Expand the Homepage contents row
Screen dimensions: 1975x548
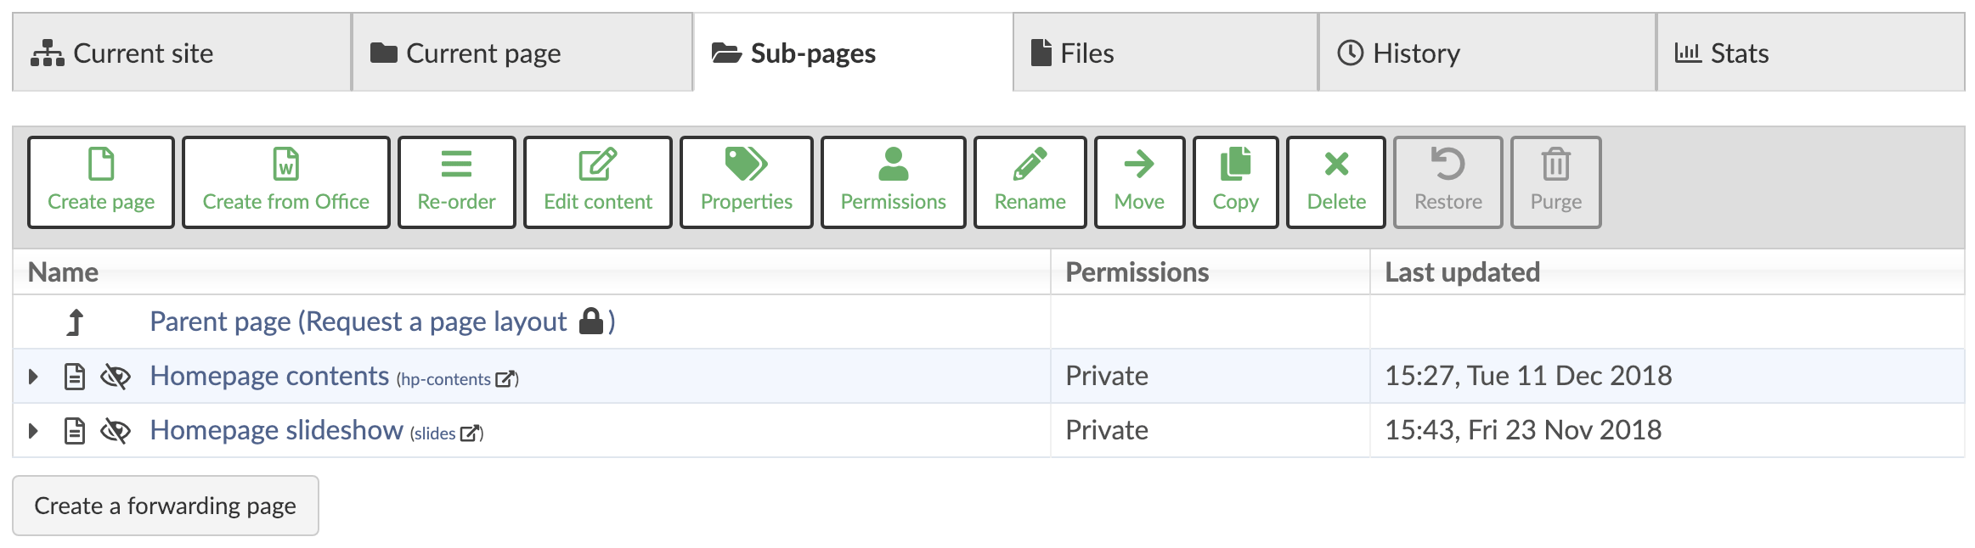[33, 376]
